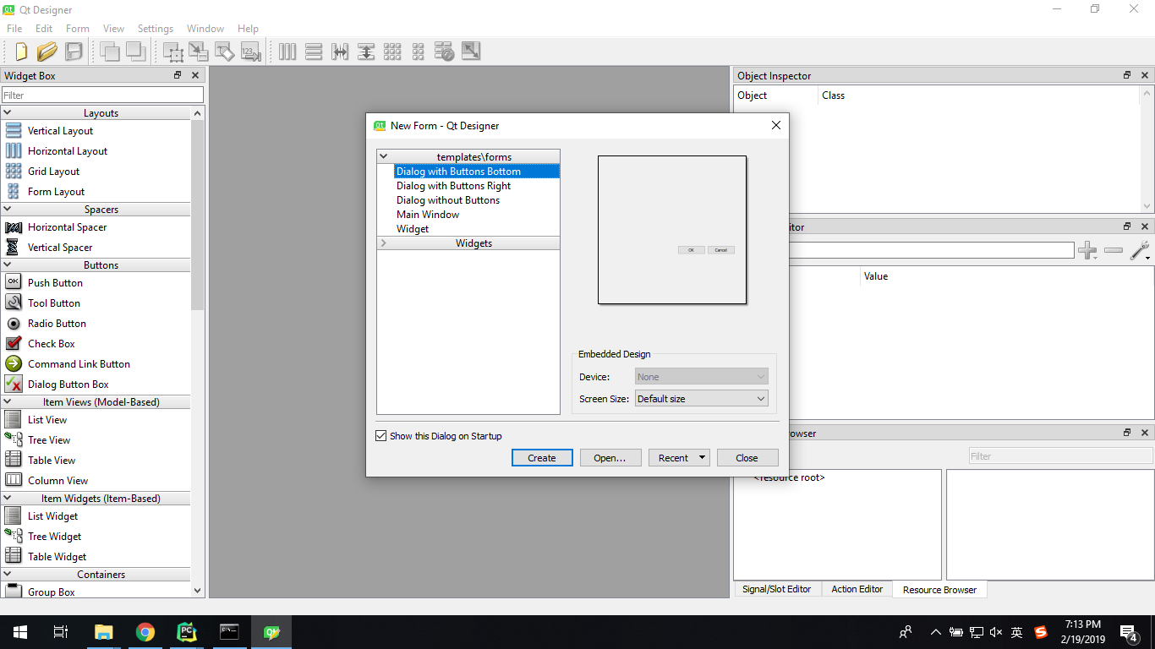Image resolution: width=1155 pixels, height=649 pixels.
Task: Open the Settings menu
Action: click(x=156, y=29)
